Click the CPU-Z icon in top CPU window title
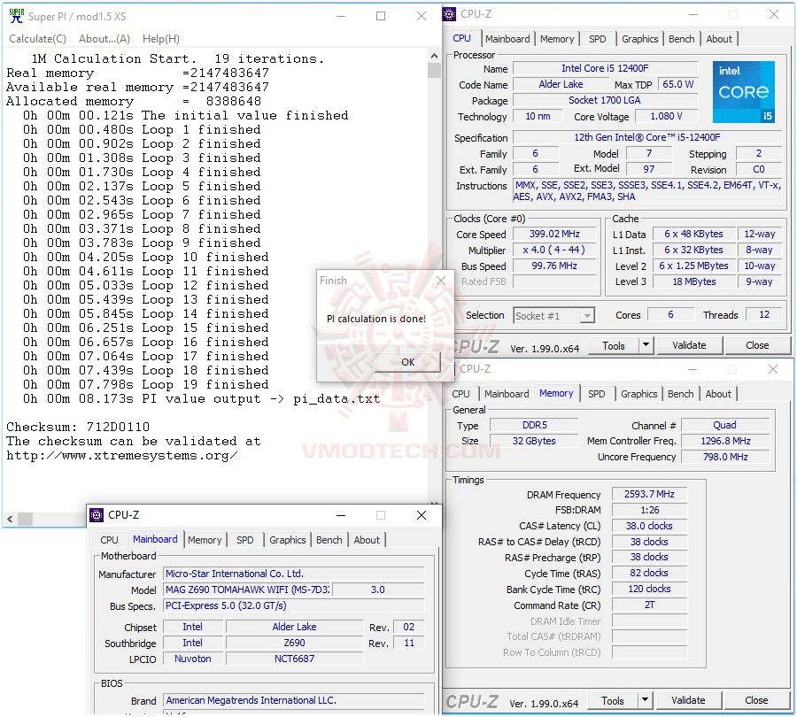Image resolution: width=797 pixels, height=717 pixels. pos(449,14)
